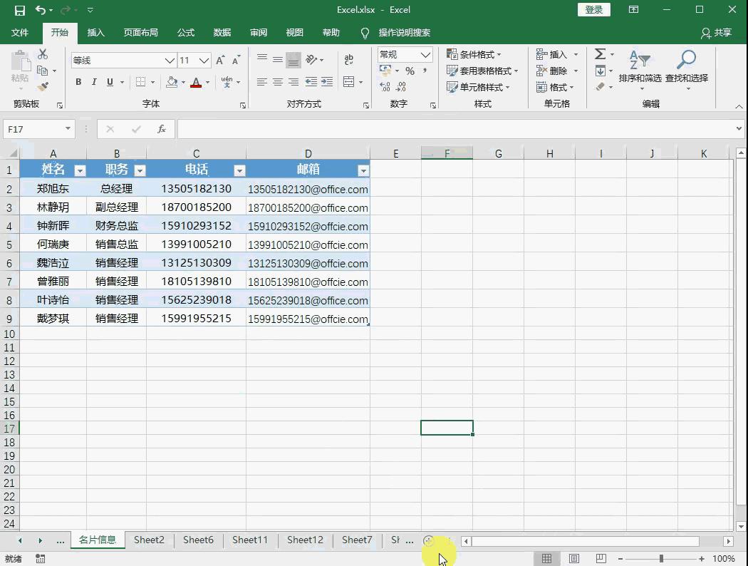This screenshot has width=748, height=566.
Task: Open 条件格式 conditional formatting
Action: pos(474,53)
